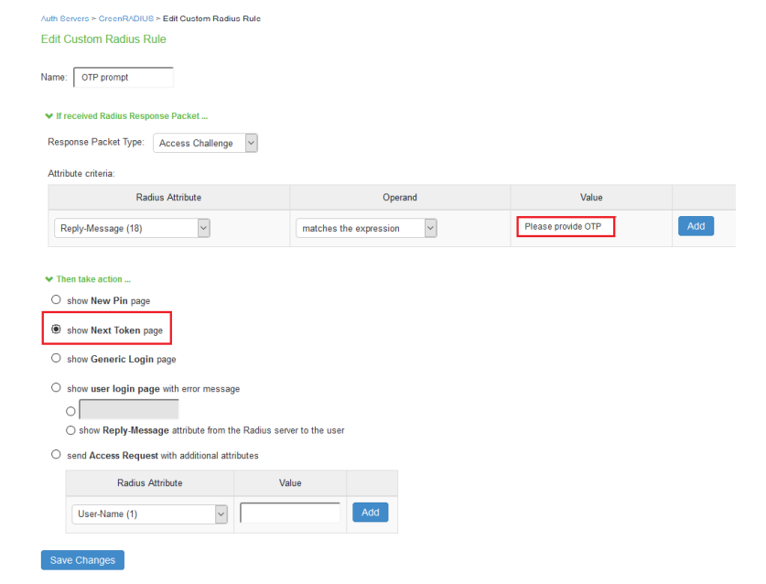Open the 'matches the expression' operand dropdown
The image size is (766, 584).
pos(365,229)
